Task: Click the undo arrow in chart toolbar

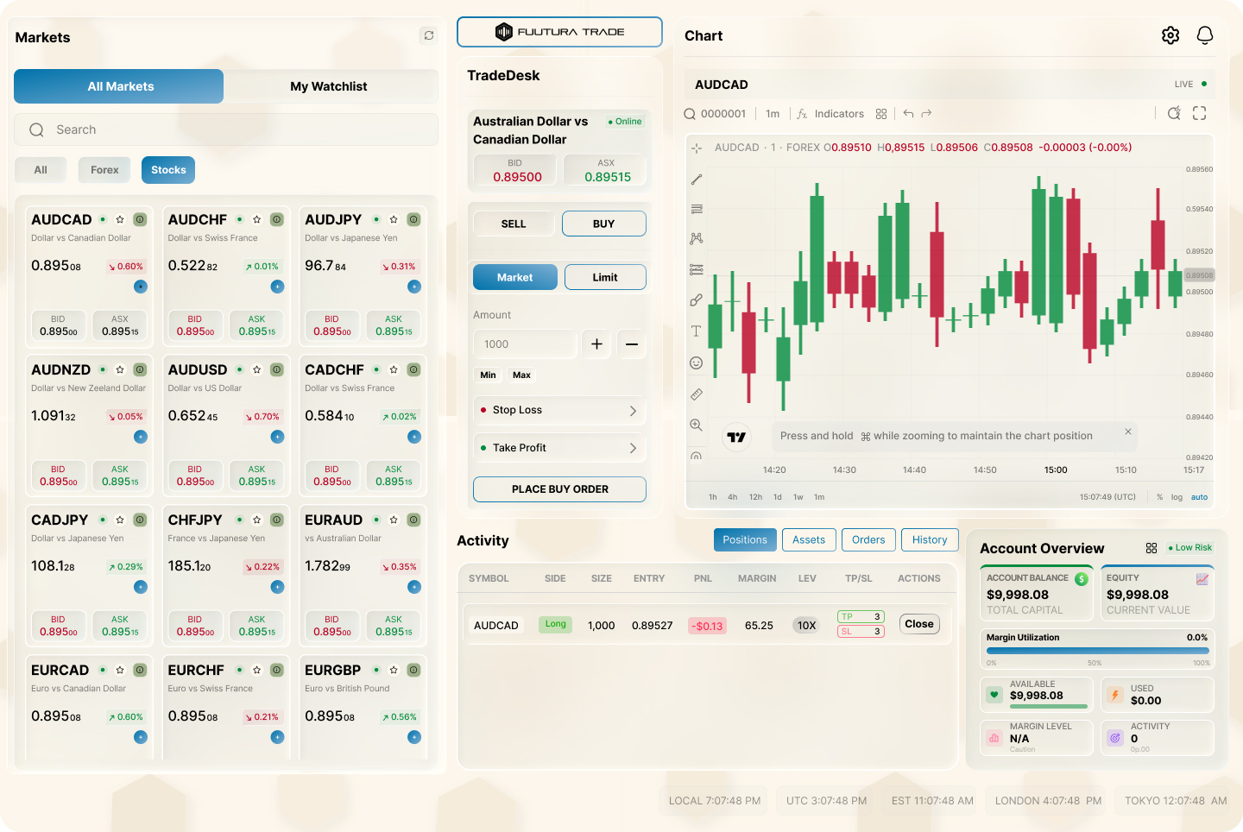Action: [x=908, y=113]
